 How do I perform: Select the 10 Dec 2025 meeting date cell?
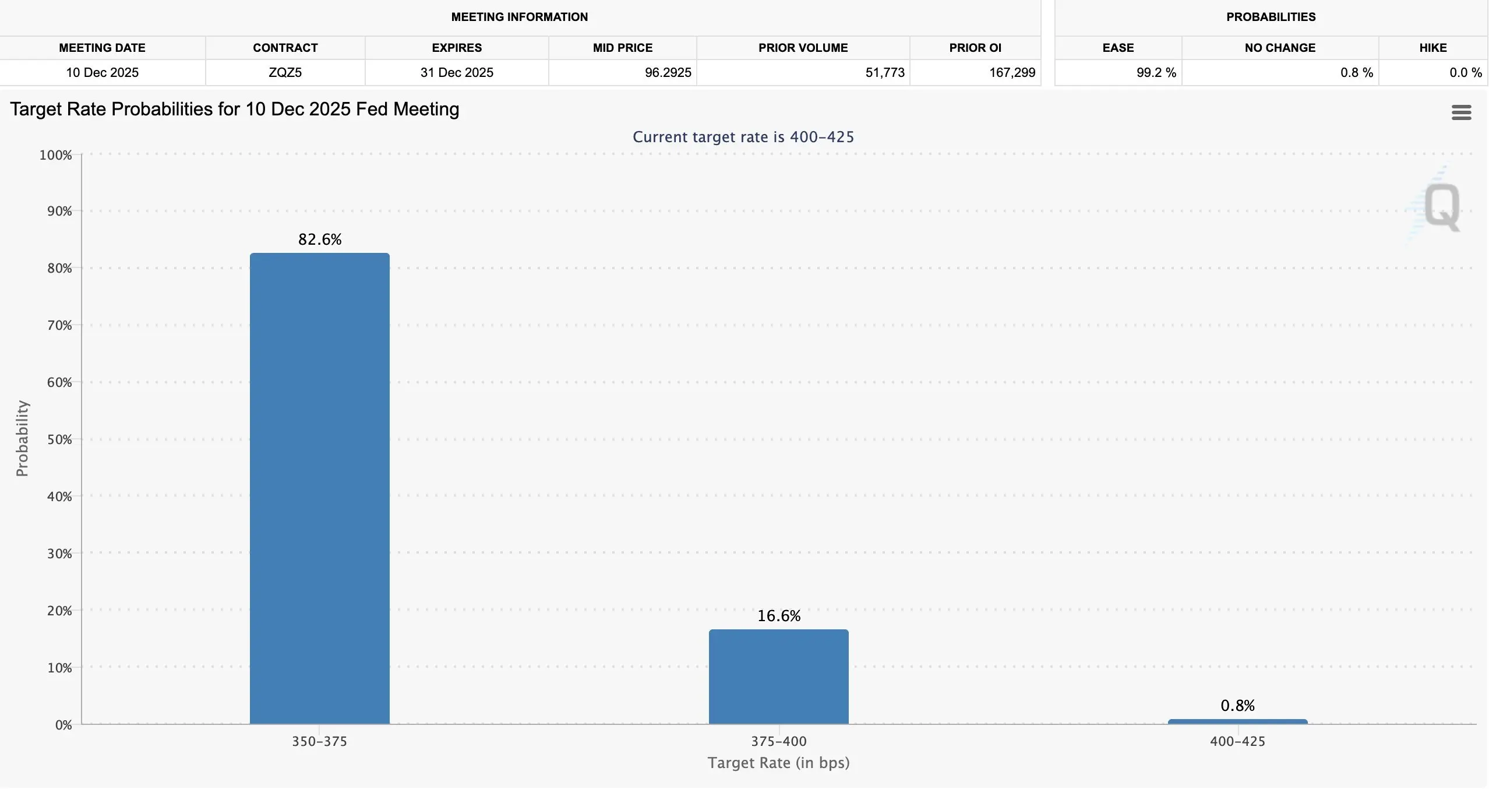coord(103,73)
